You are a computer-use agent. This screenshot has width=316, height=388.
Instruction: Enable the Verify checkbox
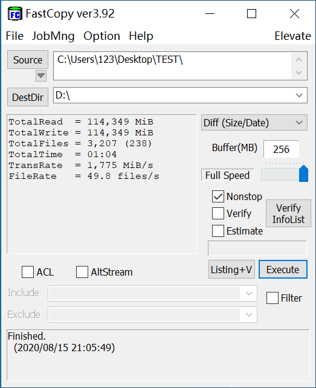click(218, 213)
